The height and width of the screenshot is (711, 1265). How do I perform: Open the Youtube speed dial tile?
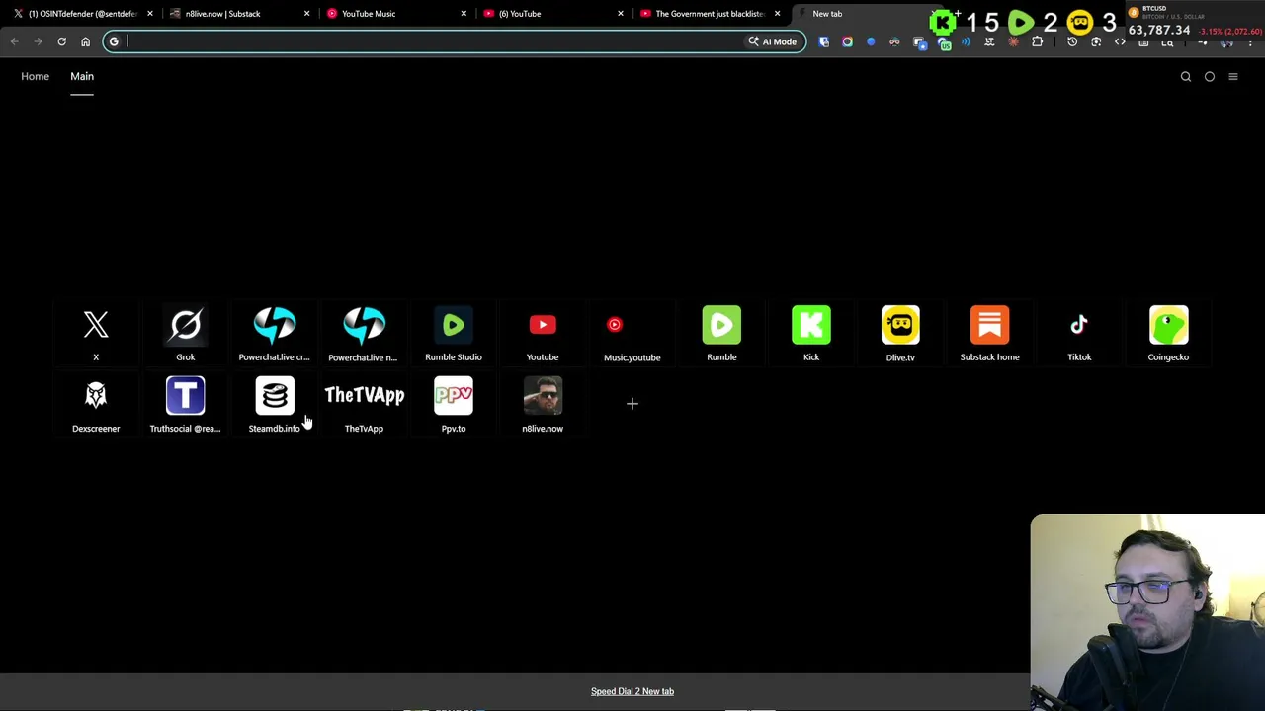click(543, 334)
